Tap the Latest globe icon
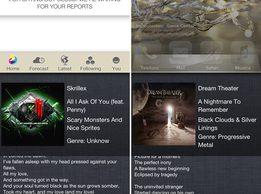Viewport: 261px width, 194px height. (65, 60)
